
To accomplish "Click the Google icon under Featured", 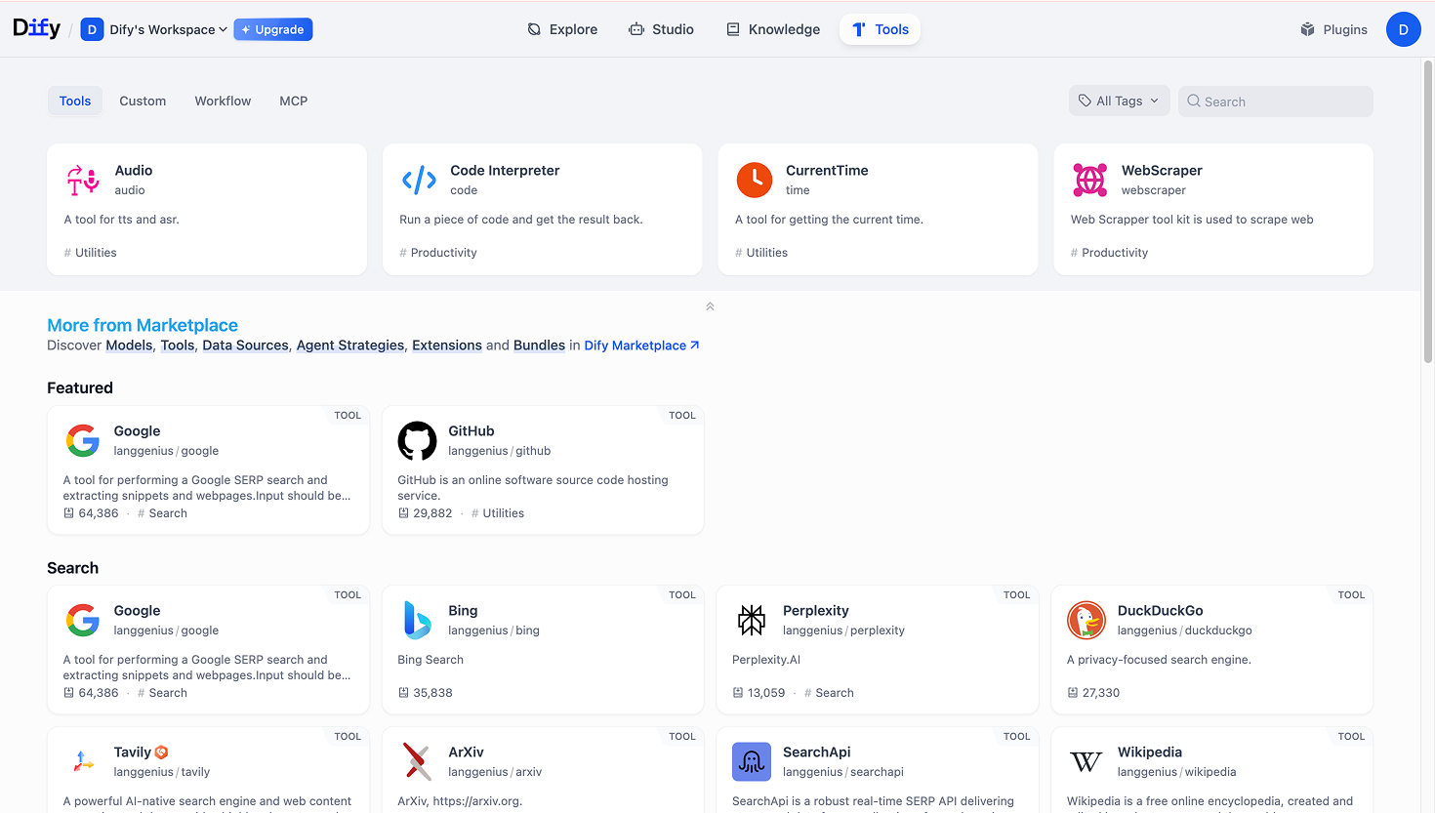I will (83, 441).
